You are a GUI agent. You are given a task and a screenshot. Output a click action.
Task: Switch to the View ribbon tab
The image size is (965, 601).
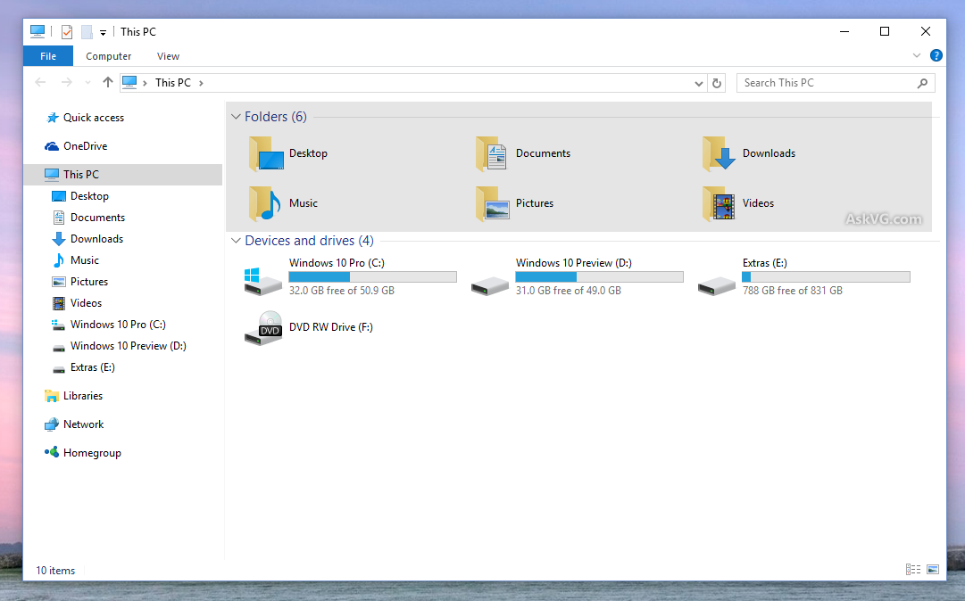click(x=168, y=56)
